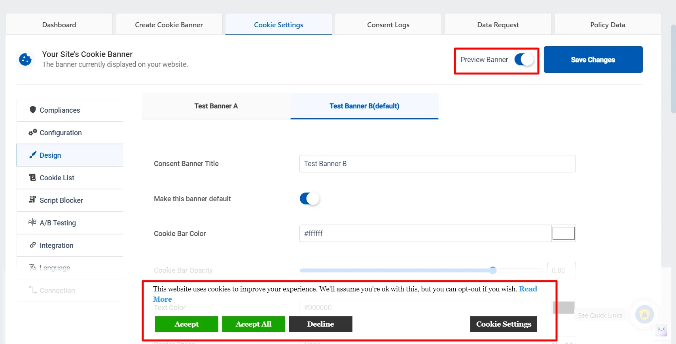Click the Cookie List icon
This screenshot has width=676, height=344.
[33, 177]
